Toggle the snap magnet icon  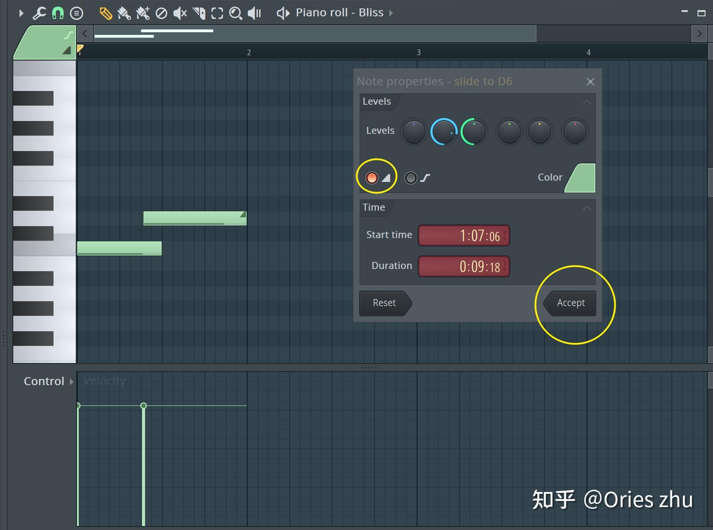58,13
